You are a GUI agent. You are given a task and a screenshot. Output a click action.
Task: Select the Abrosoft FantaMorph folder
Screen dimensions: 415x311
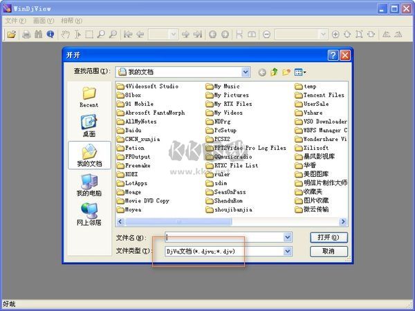coord(151,113)
